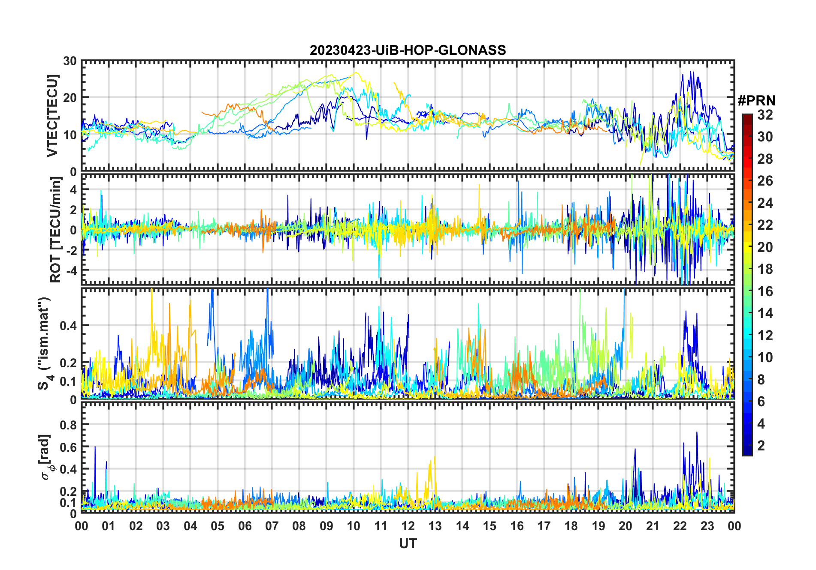Select the VTEC[TECU] y-axis label
Viewport: 816px width, 570px height.
pos(52,116)
